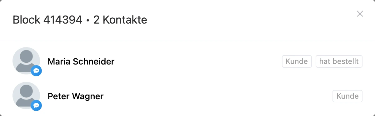Select the Peter Wagner contact name
375x116 pixels.
click(75, 96)
